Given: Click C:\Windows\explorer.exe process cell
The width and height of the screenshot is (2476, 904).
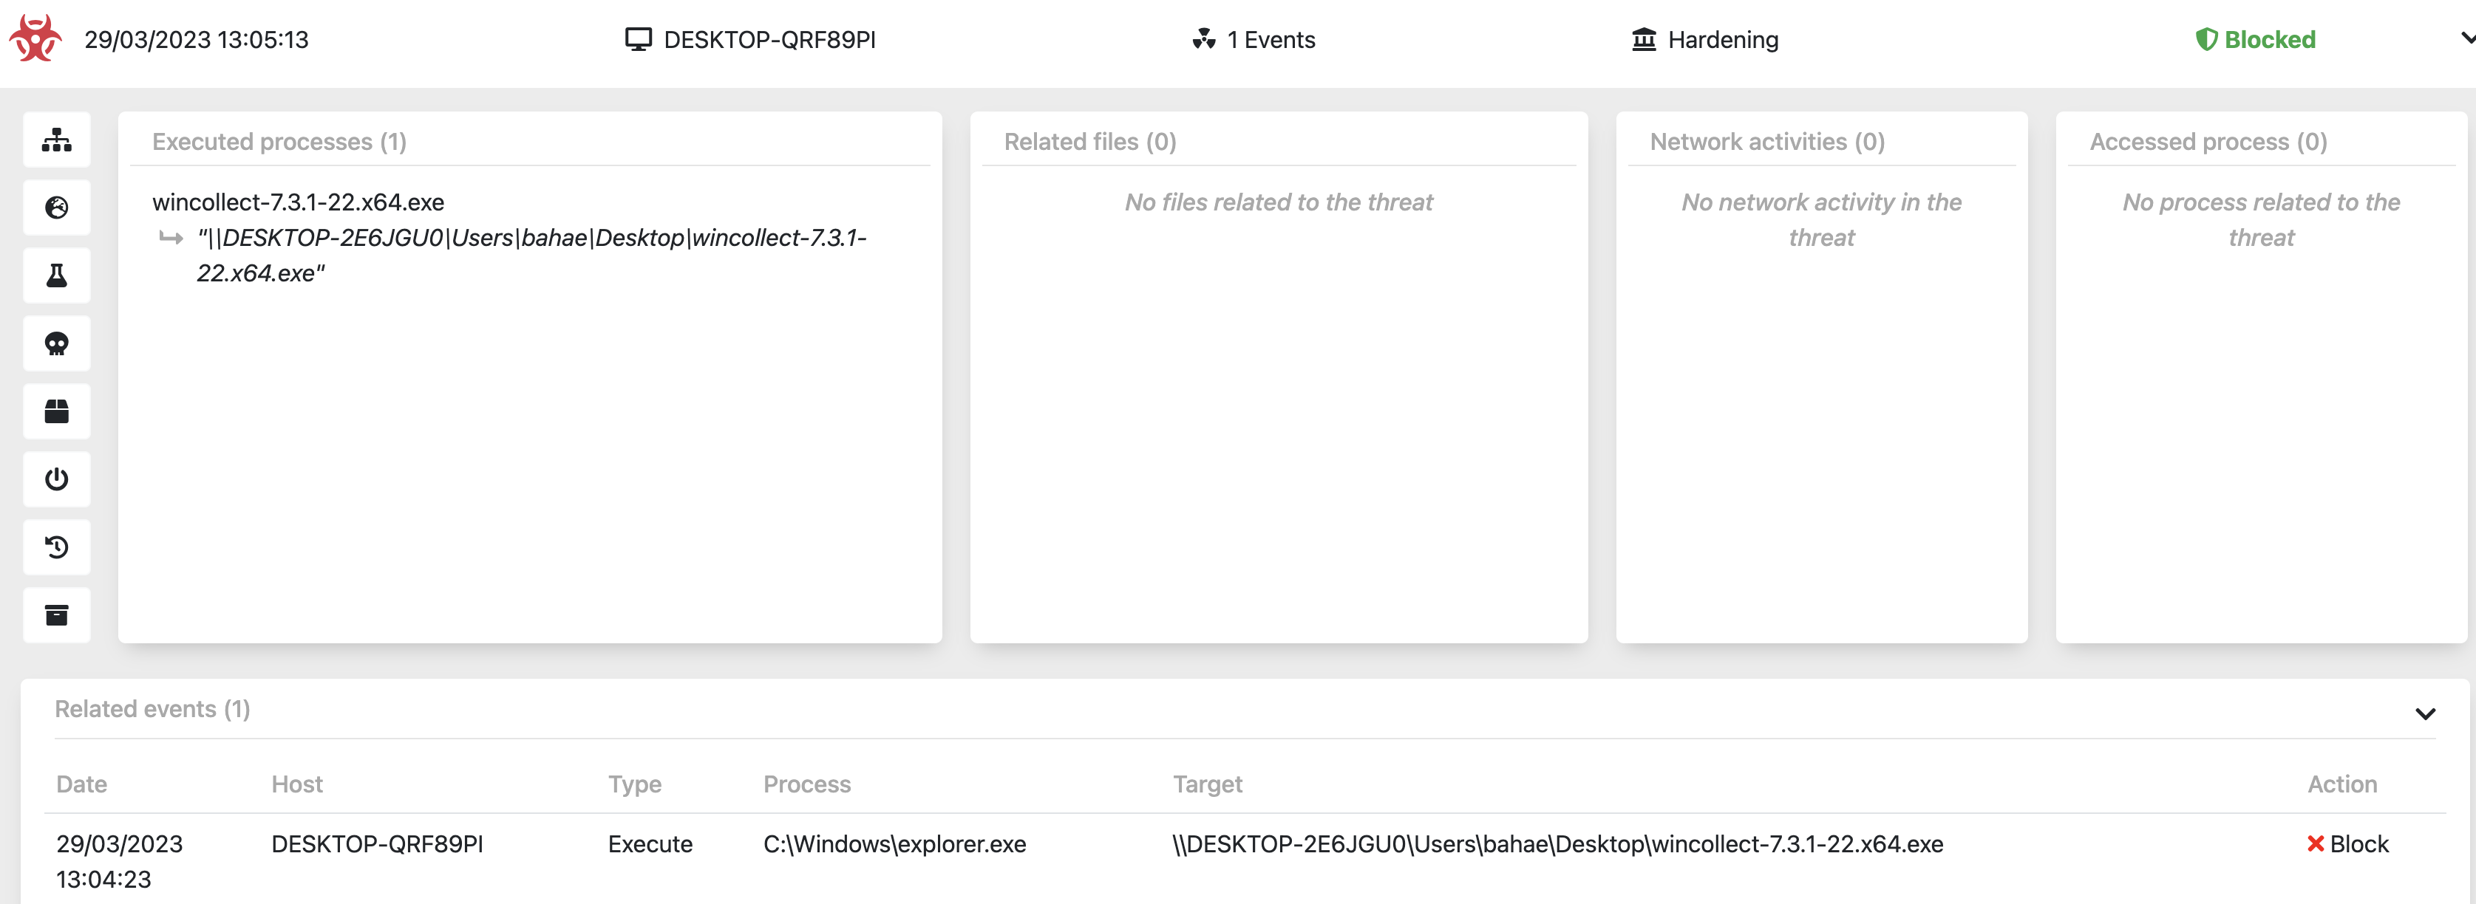Looking at the screenshot, I should pyautogui.click(x=894, y=843).
